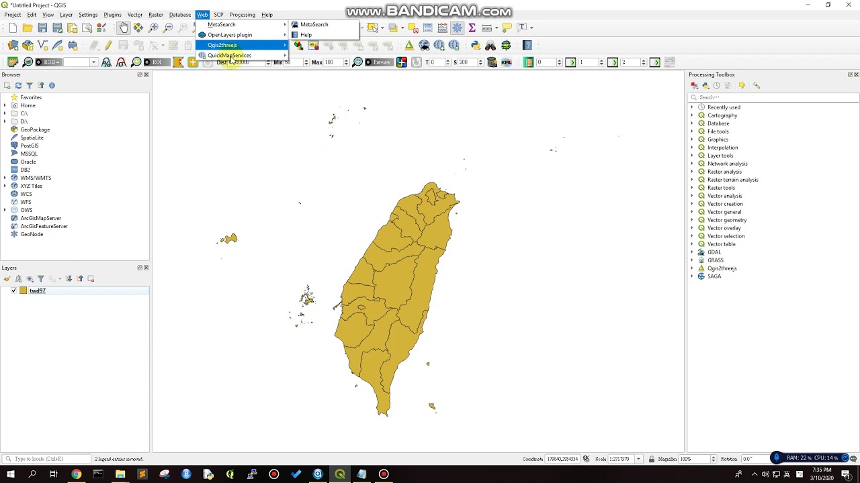Choose OpenLayers plugin in Web menu
This screenshot has height=483, width=860.
click(x=242, y=35)
